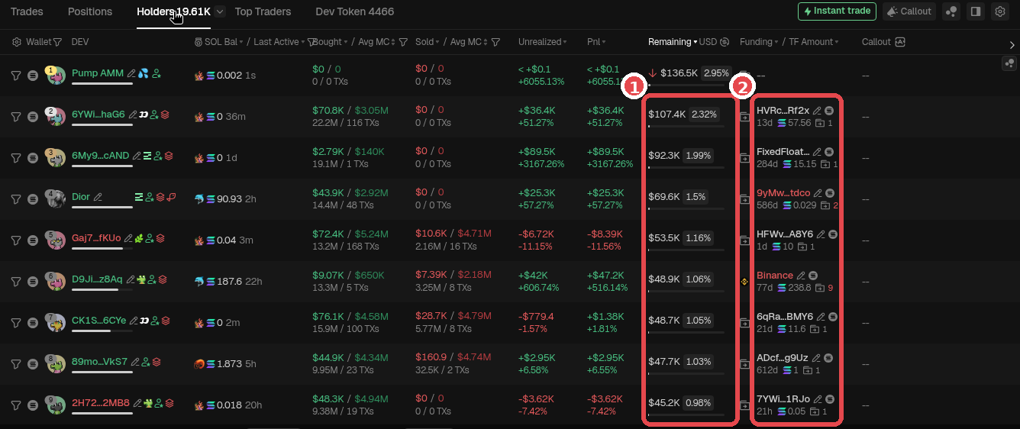Sort by the Remaining column

[x=673, y=42]
